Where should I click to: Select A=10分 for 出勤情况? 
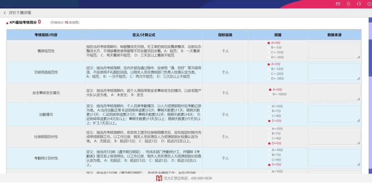[269, 106]
